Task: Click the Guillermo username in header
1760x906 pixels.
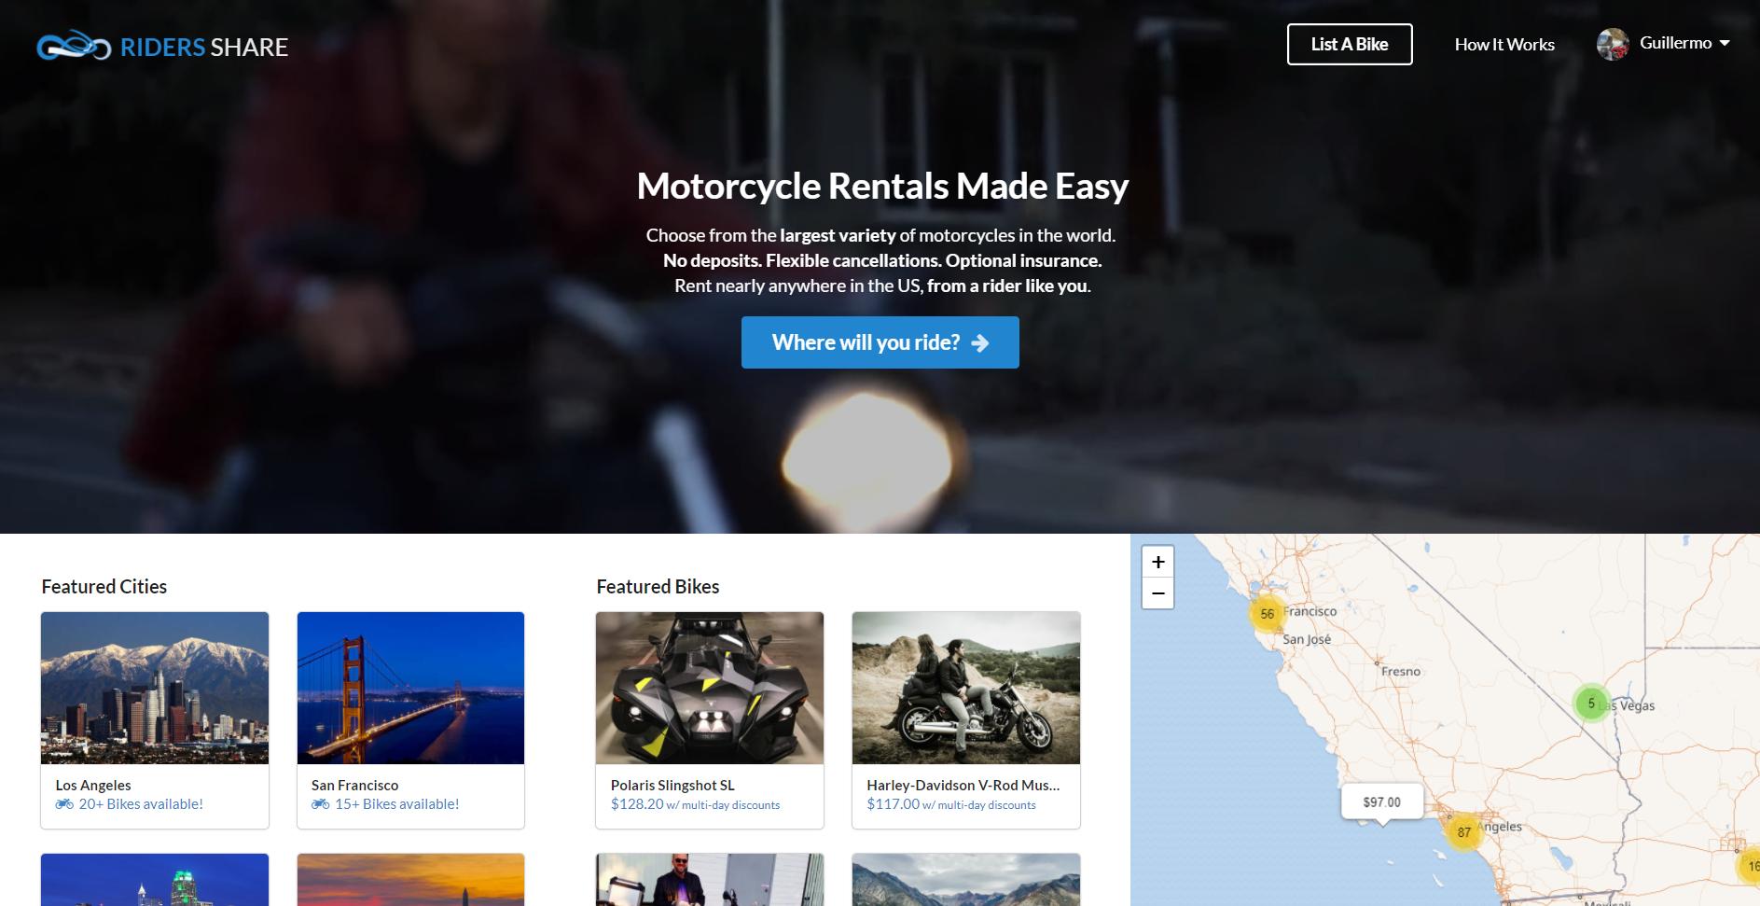Action: pyautogui.click(x=1675, y=43)
